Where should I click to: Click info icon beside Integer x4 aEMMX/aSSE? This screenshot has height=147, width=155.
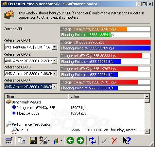[14, 107]
